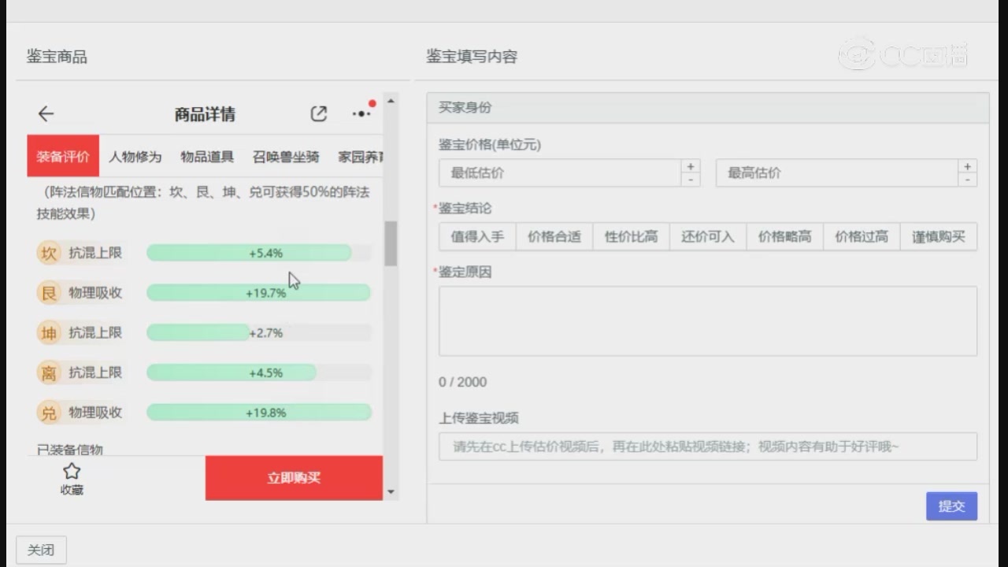This screenshot has height=567, width=1008.
Task: Click the 最高估价 input field
Action: point(837,172)
